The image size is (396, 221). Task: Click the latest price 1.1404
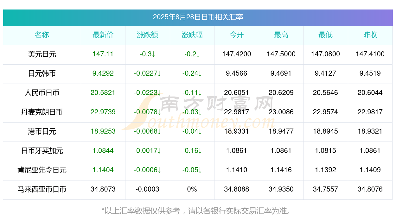point(103,170)
